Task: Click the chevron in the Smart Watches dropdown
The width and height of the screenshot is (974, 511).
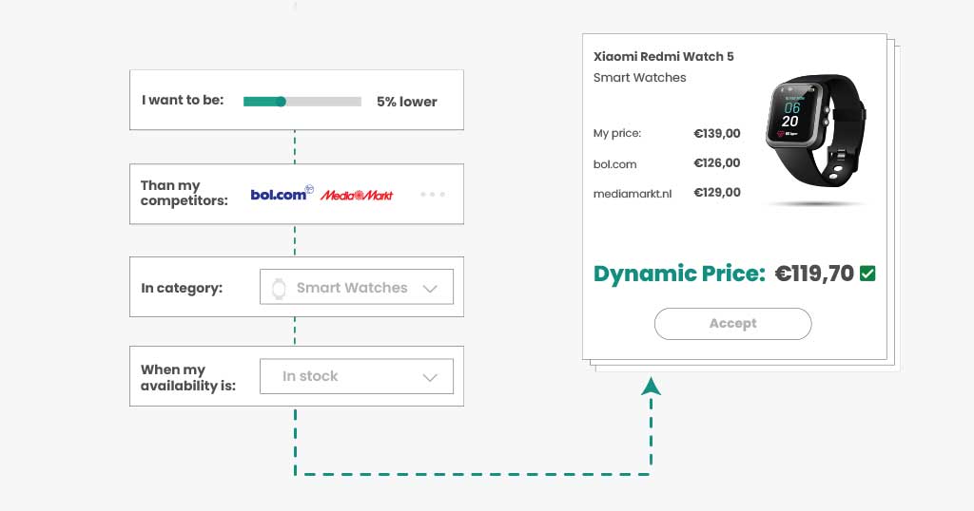Action: point(430,289)
